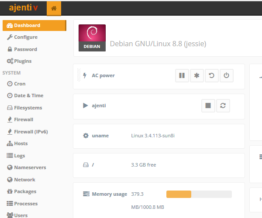
Task: Open the Logs page
Action: [16, 156]
